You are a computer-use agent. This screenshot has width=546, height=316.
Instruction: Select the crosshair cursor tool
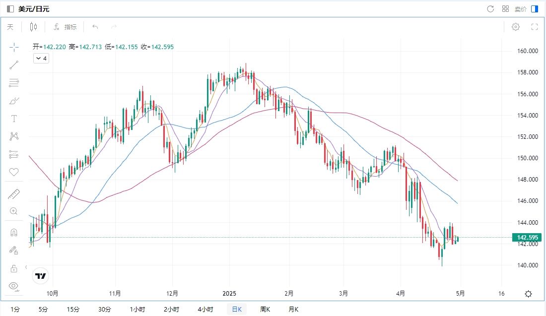coord(14,47)
